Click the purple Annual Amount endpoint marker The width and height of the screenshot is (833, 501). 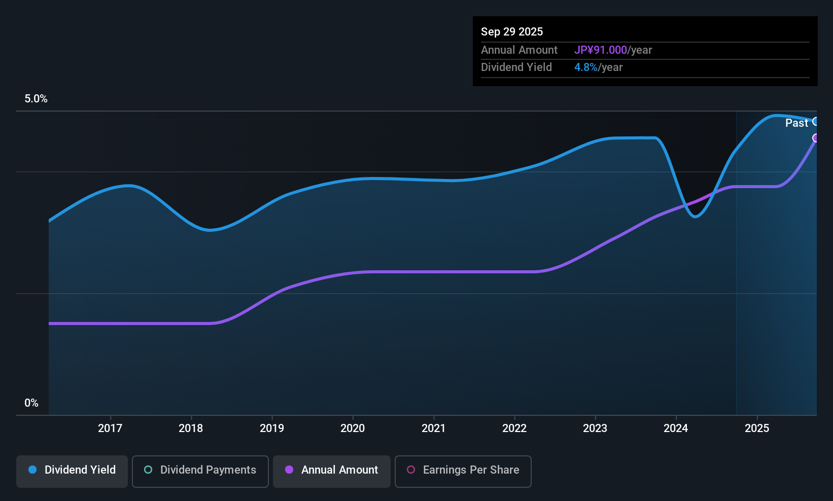816,138
